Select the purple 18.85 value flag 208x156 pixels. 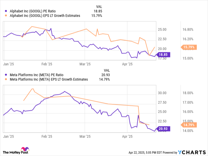click(163, 54)
